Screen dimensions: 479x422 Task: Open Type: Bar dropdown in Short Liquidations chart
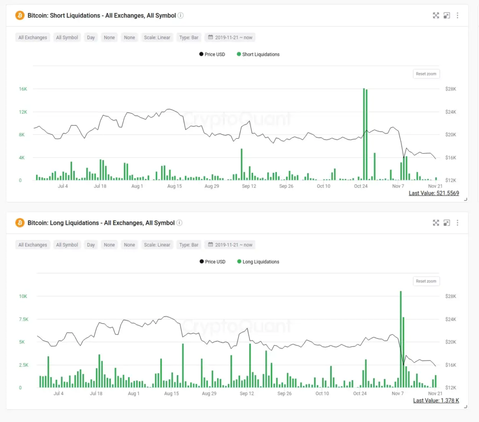pos(189,37)
